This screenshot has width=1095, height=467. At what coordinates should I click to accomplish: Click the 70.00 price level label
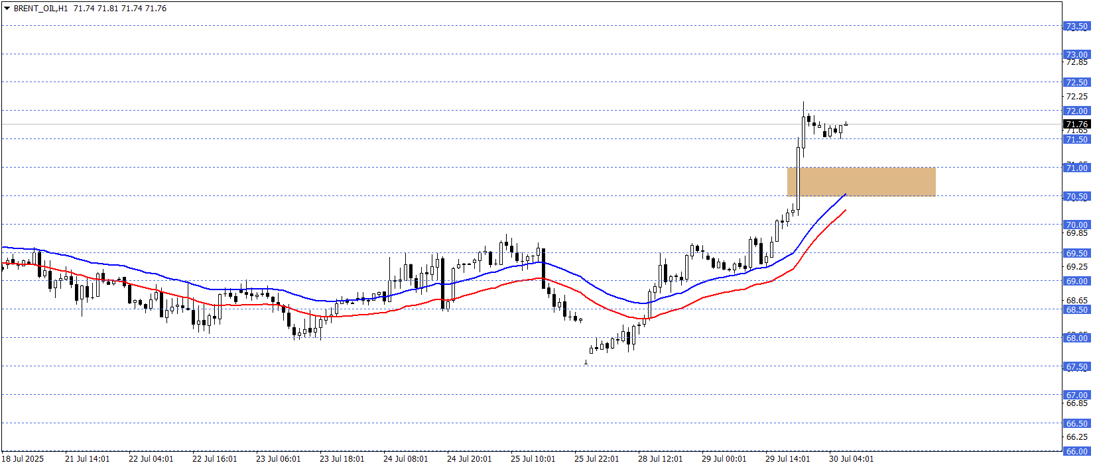1076,225
